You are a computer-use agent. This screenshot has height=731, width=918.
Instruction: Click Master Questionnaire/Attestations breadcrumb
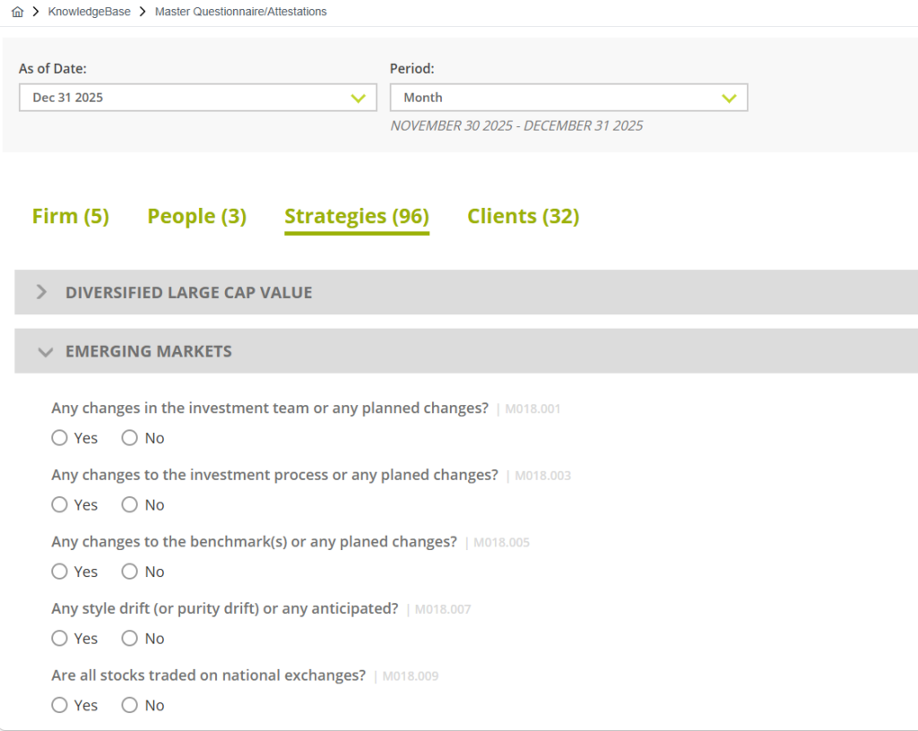point(240,12)
